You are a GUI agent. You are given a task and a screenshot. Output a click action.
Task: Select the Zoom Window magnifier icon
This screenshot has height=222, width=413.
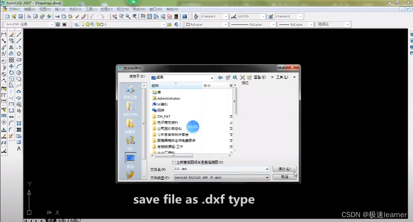(128, 16)
